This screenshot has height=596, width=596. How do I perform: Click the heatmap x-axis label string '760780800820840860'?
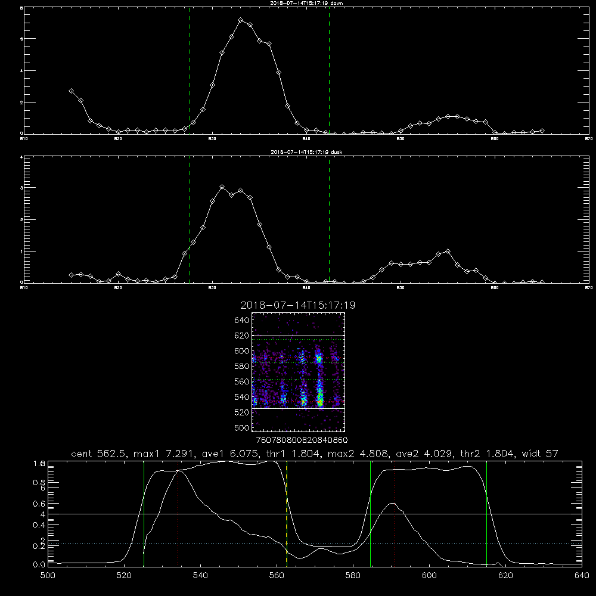[302, 440]
